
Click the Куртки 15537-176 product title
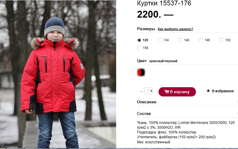tap(164, 3)
